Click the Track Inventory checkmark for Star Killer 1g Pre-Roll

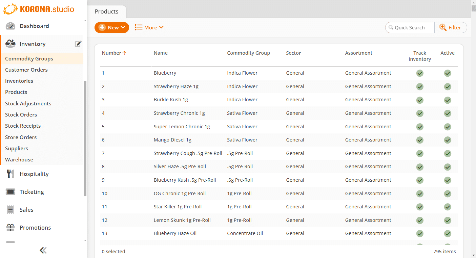pyautogui.click(x=420, y=207)
